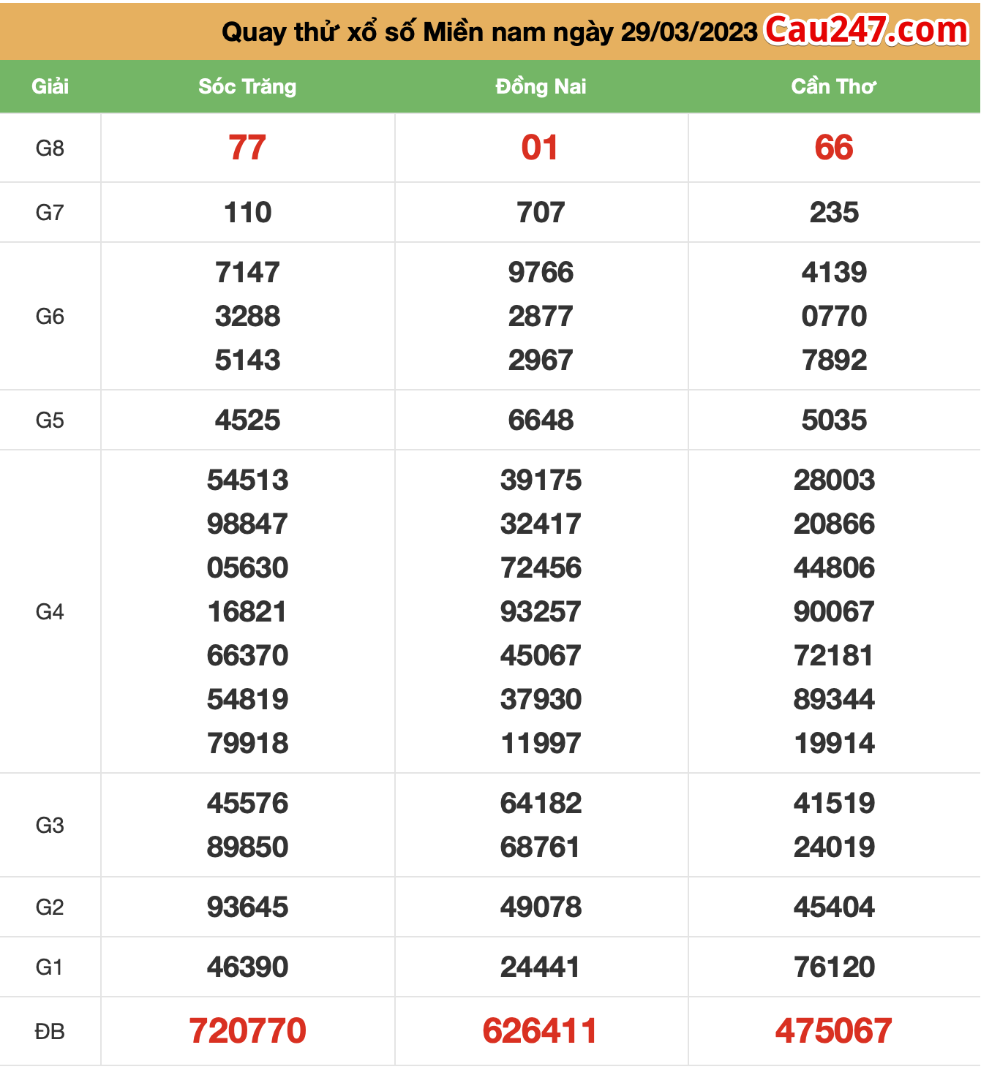The width and height of the screenshot is (981, 1072).
Task: Click red G8 number 66
Action: tap(834, 148)
